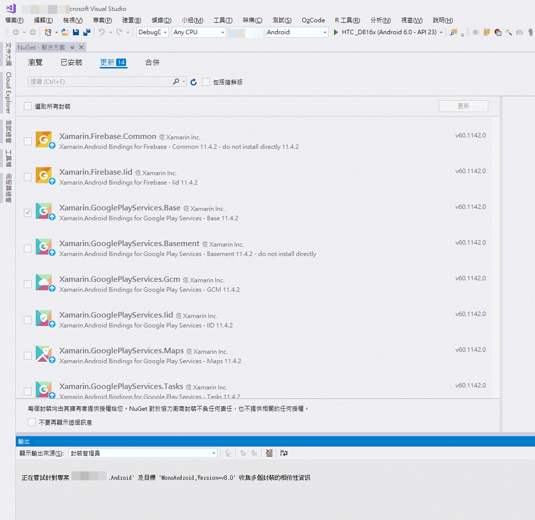535x520 pixels.
Task: Select the 更新 Updates tab
Action: (113, 62)
